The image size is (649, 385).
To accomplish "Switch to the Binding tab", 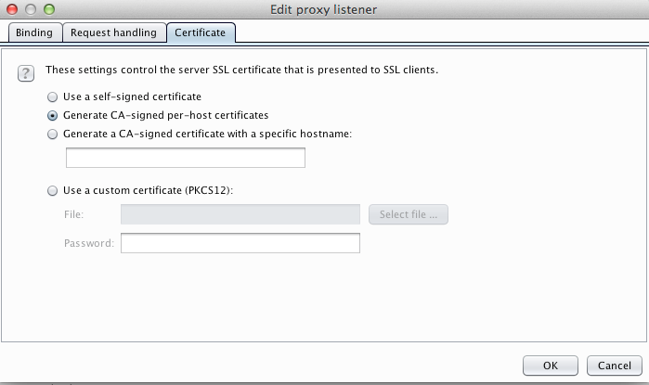I will (x=34, y=32).
